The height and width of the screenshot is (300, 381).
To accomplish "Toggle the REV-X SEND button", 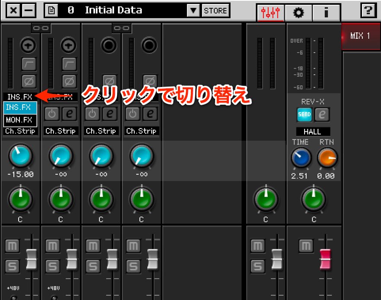I will click(x=305, y=114).
